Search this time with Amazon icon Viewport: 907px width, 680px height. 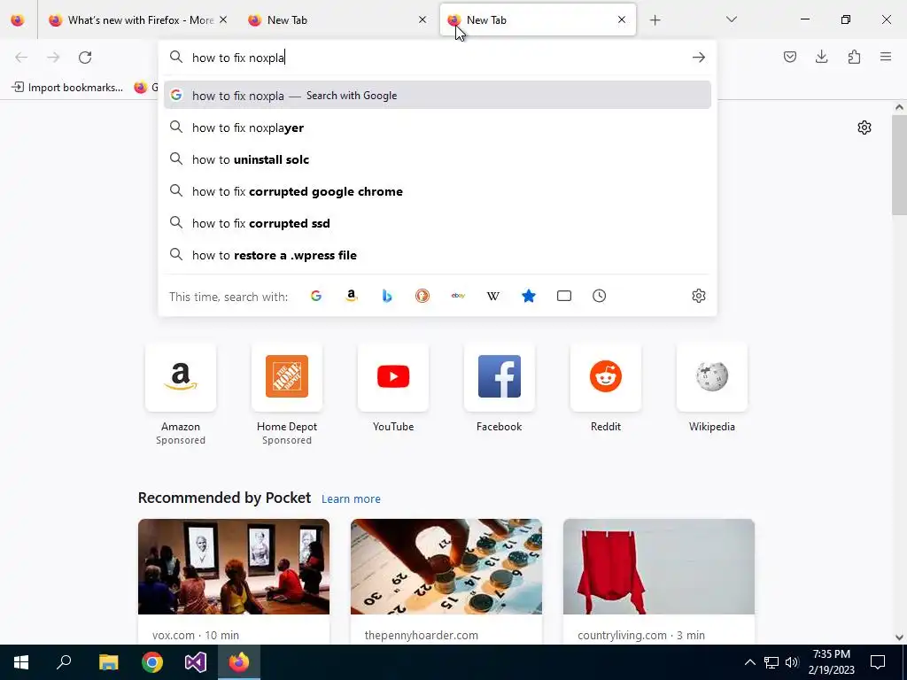pos(351,296)
